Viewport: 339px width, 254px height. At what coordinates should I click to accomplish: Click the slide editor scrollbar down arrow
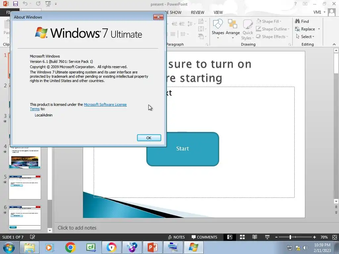[336, 201]
